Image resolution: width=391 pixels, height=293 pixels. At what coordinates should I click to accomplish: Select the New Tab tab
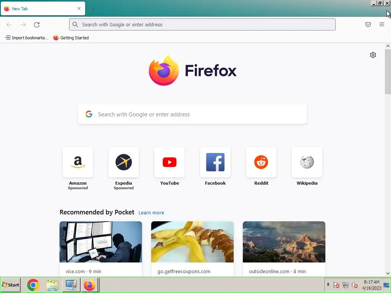click(43, 9)
